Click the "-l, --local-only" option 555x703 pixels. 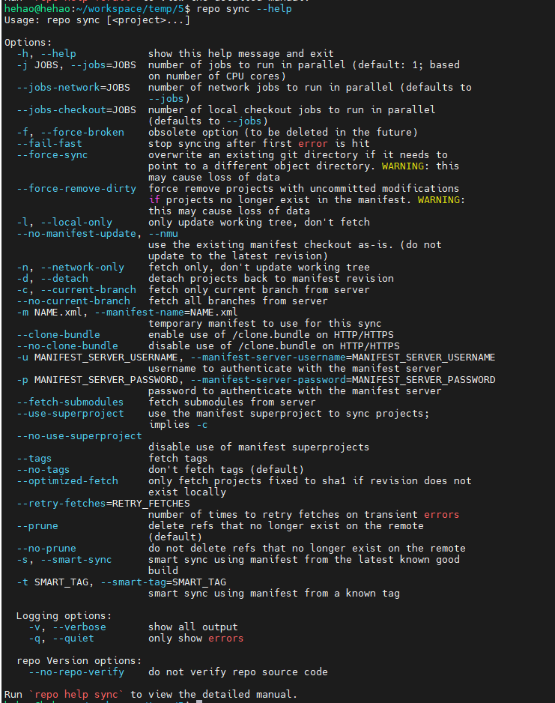coord(64,222)
